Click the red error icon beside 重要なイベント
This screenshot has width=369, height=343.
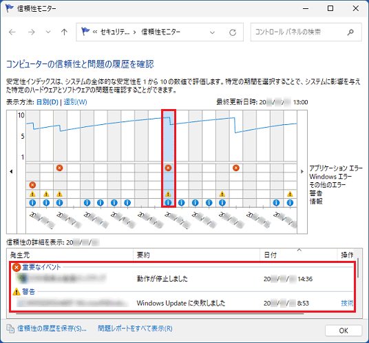tap(17, 268)
